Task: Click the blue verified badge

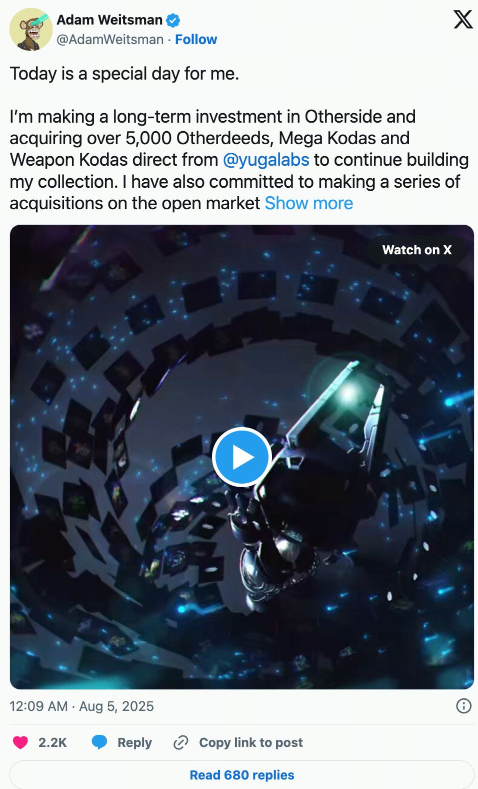Action: pos(173,20)
